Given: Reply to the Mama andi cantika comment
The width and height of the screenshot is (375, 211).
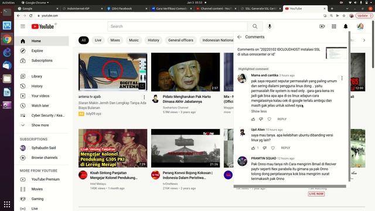Looking at the screenshot, I should 282,119.
